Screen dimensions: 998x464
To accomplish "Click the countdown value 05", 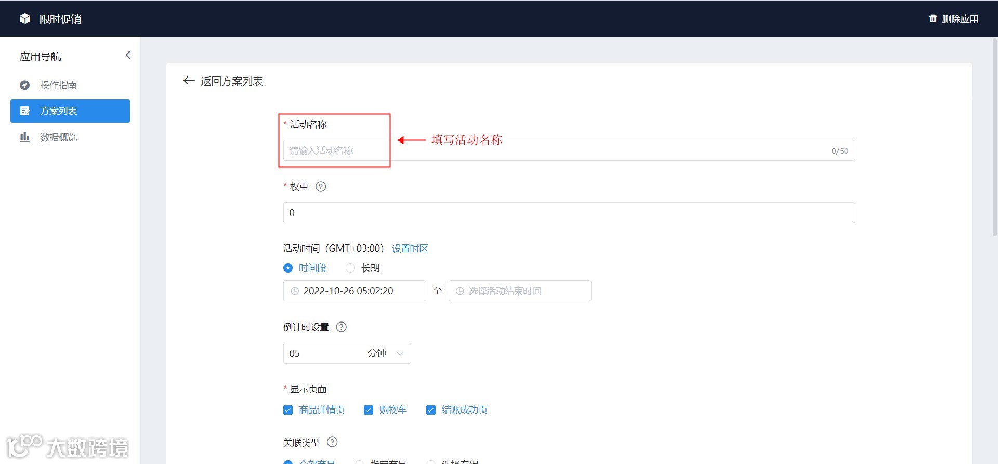I will pyautogui.click(x=294, y=353).
